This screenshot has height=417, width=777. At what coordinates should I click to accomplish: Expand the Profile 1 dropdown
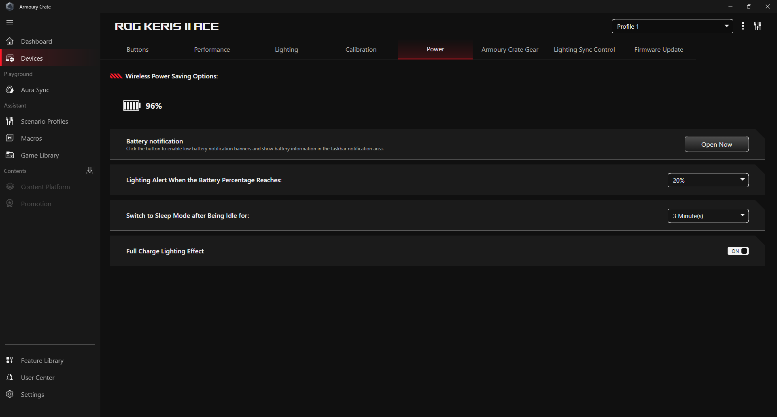point(672,26)
